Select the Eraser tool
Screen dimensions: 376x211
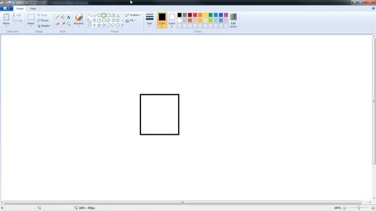[x=58, y=24]
